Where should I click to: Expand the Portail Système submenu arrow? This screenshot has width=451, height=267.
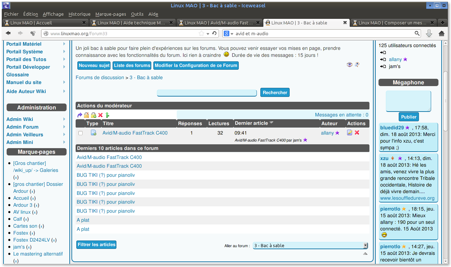(64, 52)
